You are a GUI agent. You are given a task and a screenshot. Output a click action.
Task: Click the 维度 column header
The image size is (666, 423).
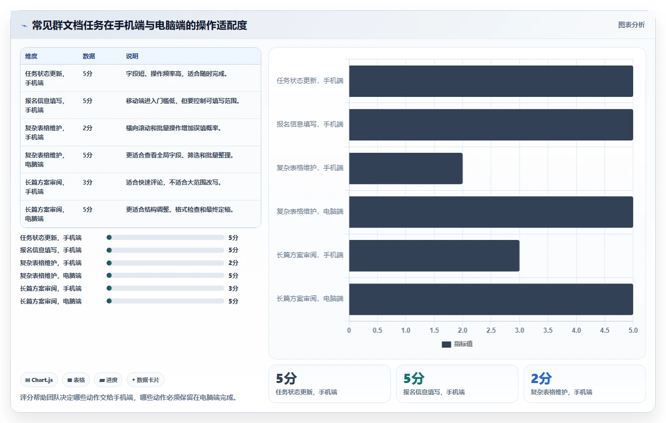point(31,56)
